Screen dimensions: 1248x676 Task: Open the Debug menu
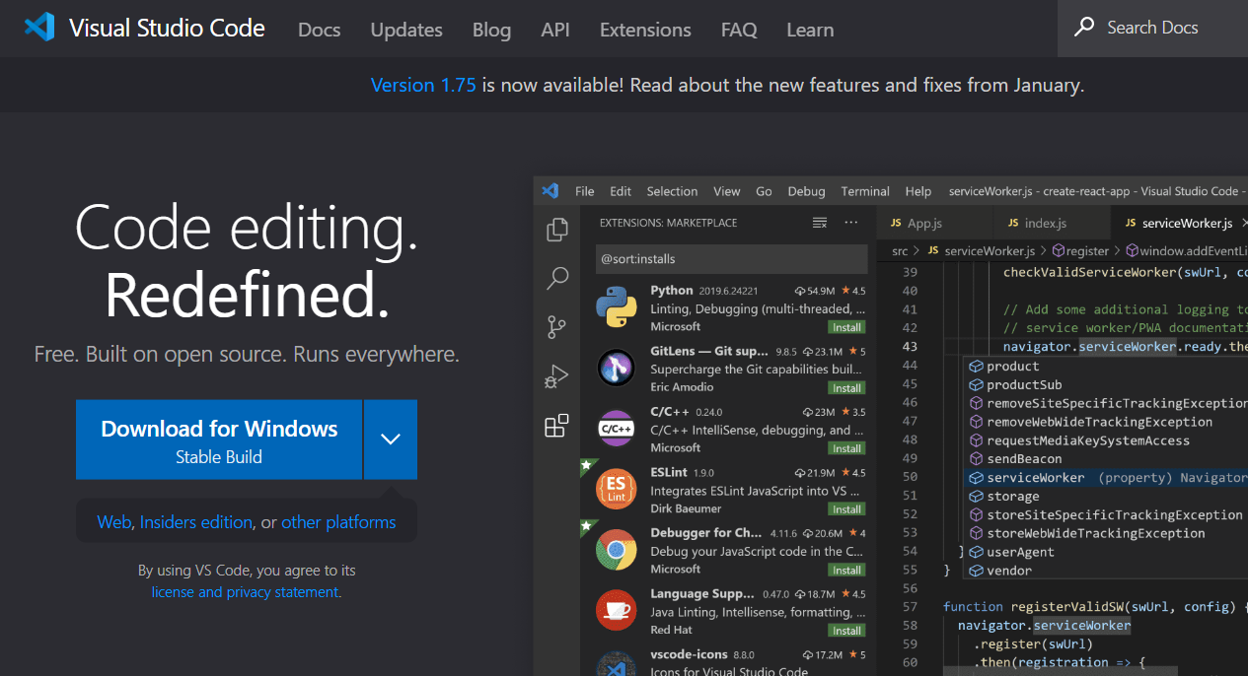806,191
